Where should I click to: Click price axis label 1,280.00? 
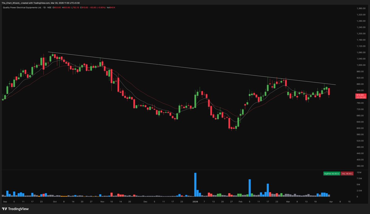tap(361, 21)
